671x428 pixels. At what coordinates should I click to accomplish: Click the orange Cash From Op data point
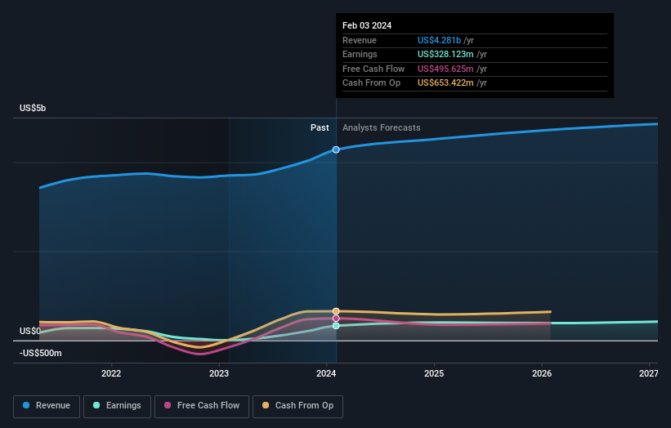[336, 311]
